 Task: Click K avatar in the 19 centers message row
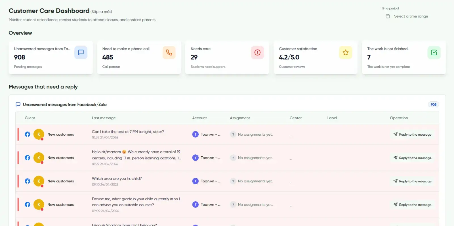click(39, 158)
